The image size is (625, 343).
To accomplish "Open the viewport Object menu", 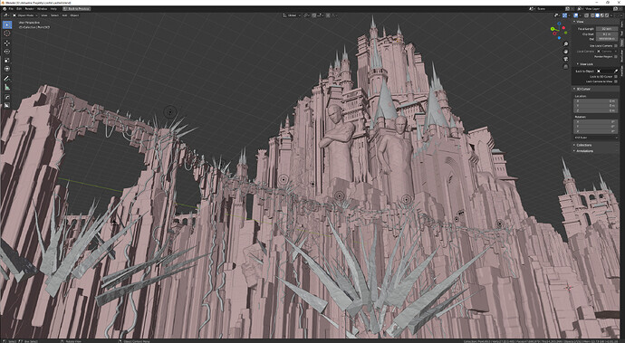I will pyautogui.click(x=74, y=15).
